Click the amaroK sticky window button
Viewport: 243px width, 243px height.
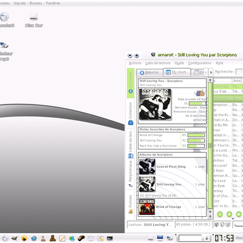(137, 55)
